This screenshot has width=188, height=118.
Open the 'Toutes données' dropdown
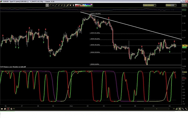(149, 5)
